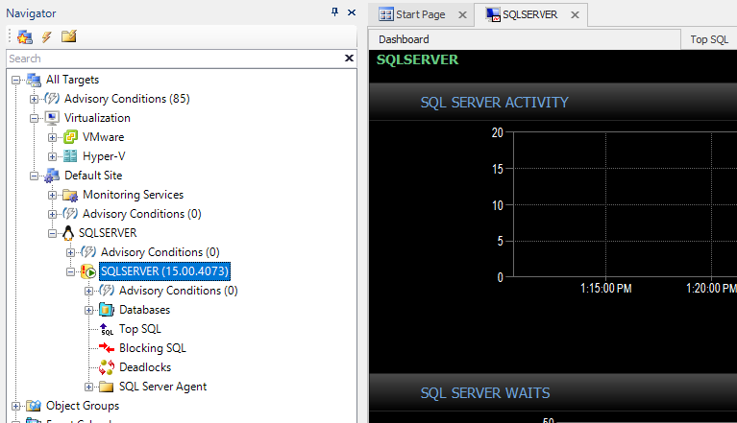Expand the VMware node

point(52,137)
